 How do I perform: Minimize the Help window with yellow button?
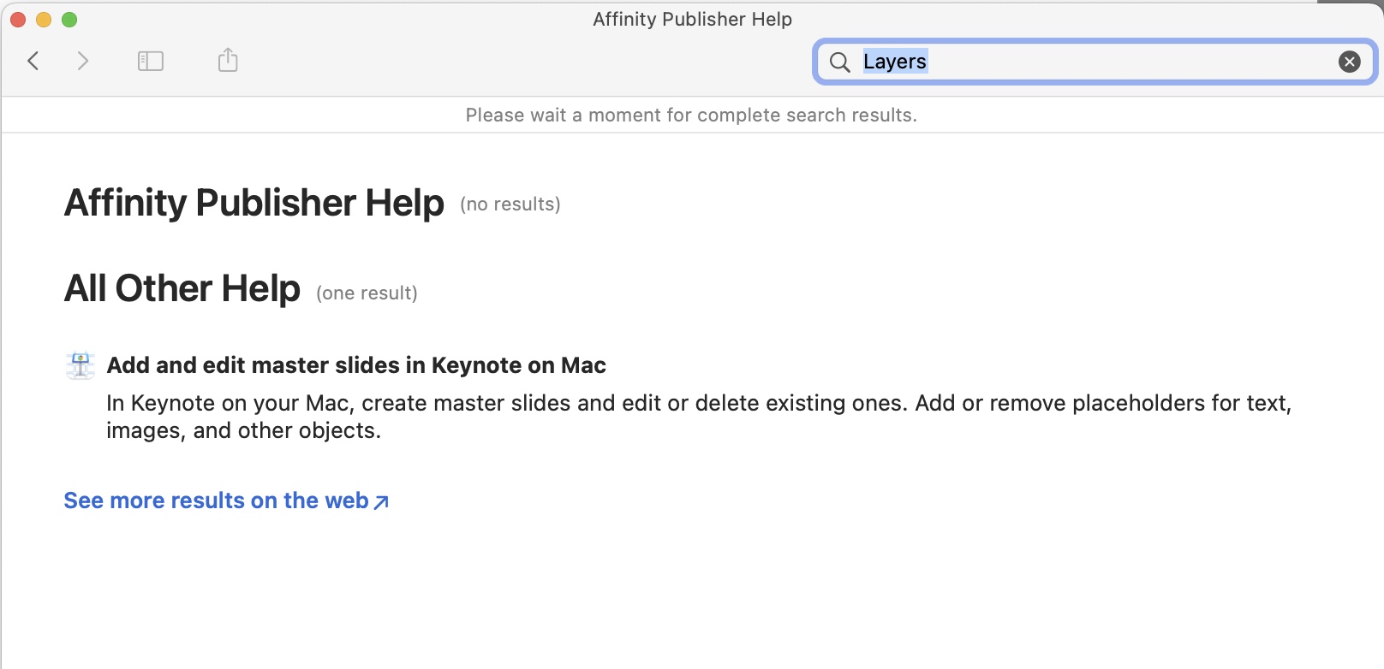(44, 20)
